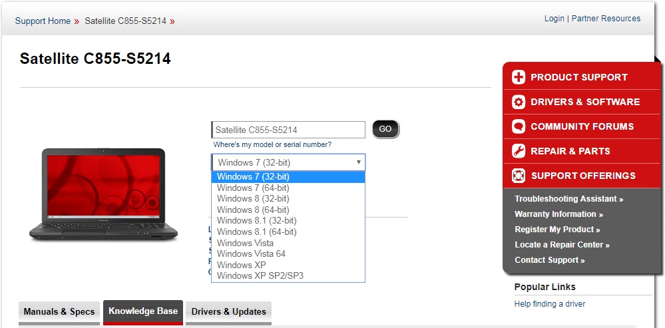Select Windows 8.1 (64-bit) option

pos(288,232)
